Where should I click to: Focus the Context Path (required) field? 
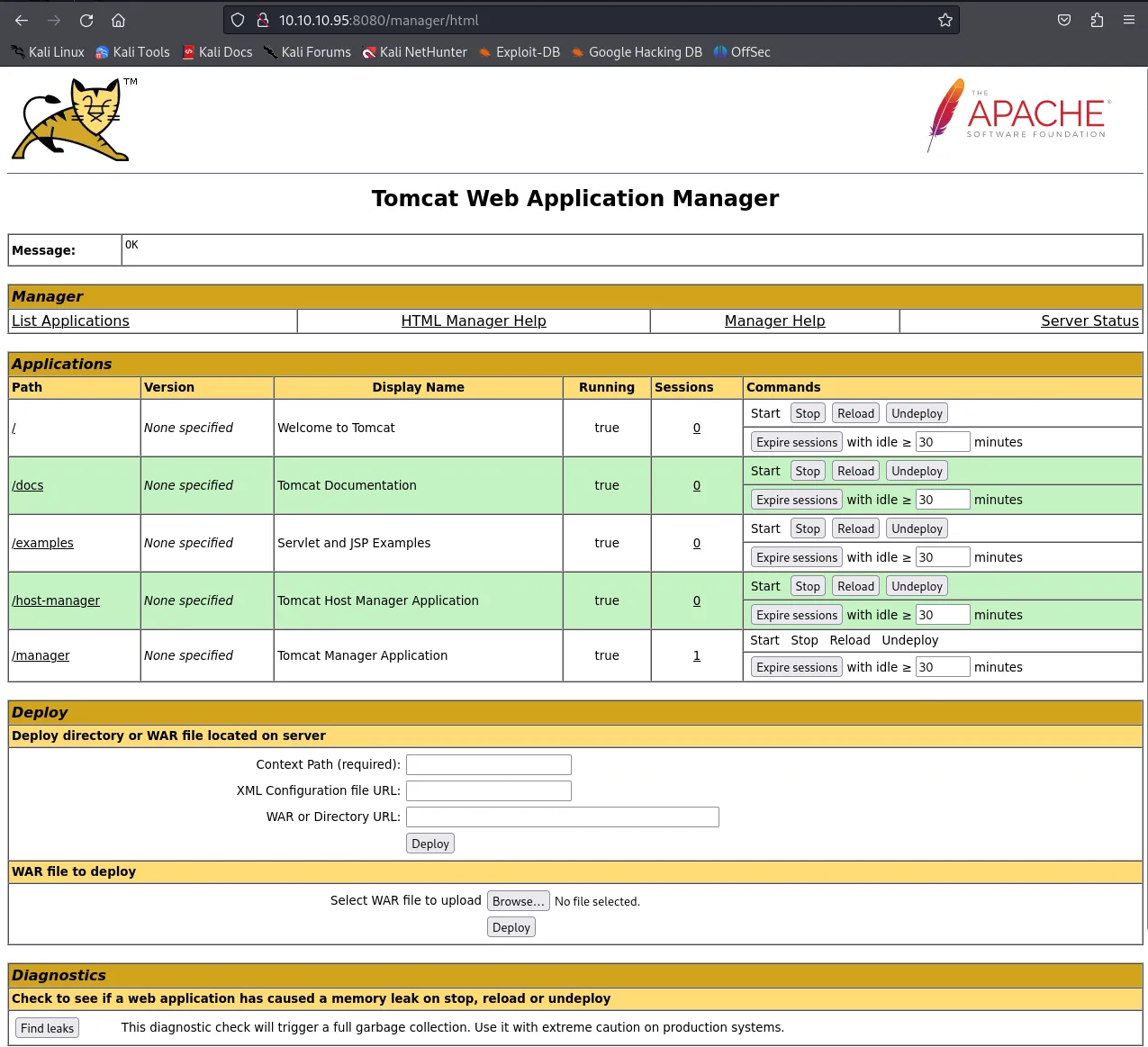point(489,764)
